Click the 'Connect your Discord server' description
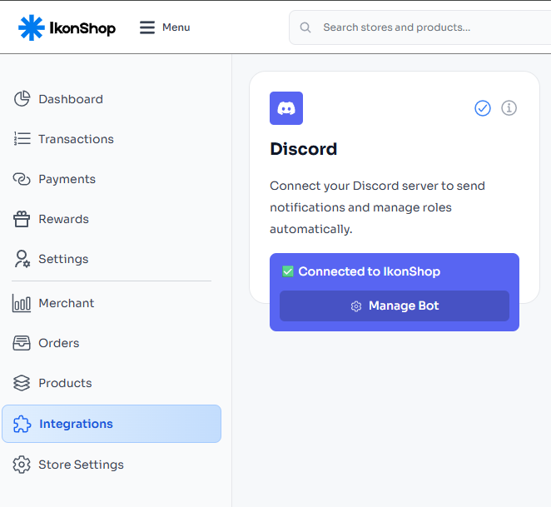The image size is (551, 507). (377, 207)
